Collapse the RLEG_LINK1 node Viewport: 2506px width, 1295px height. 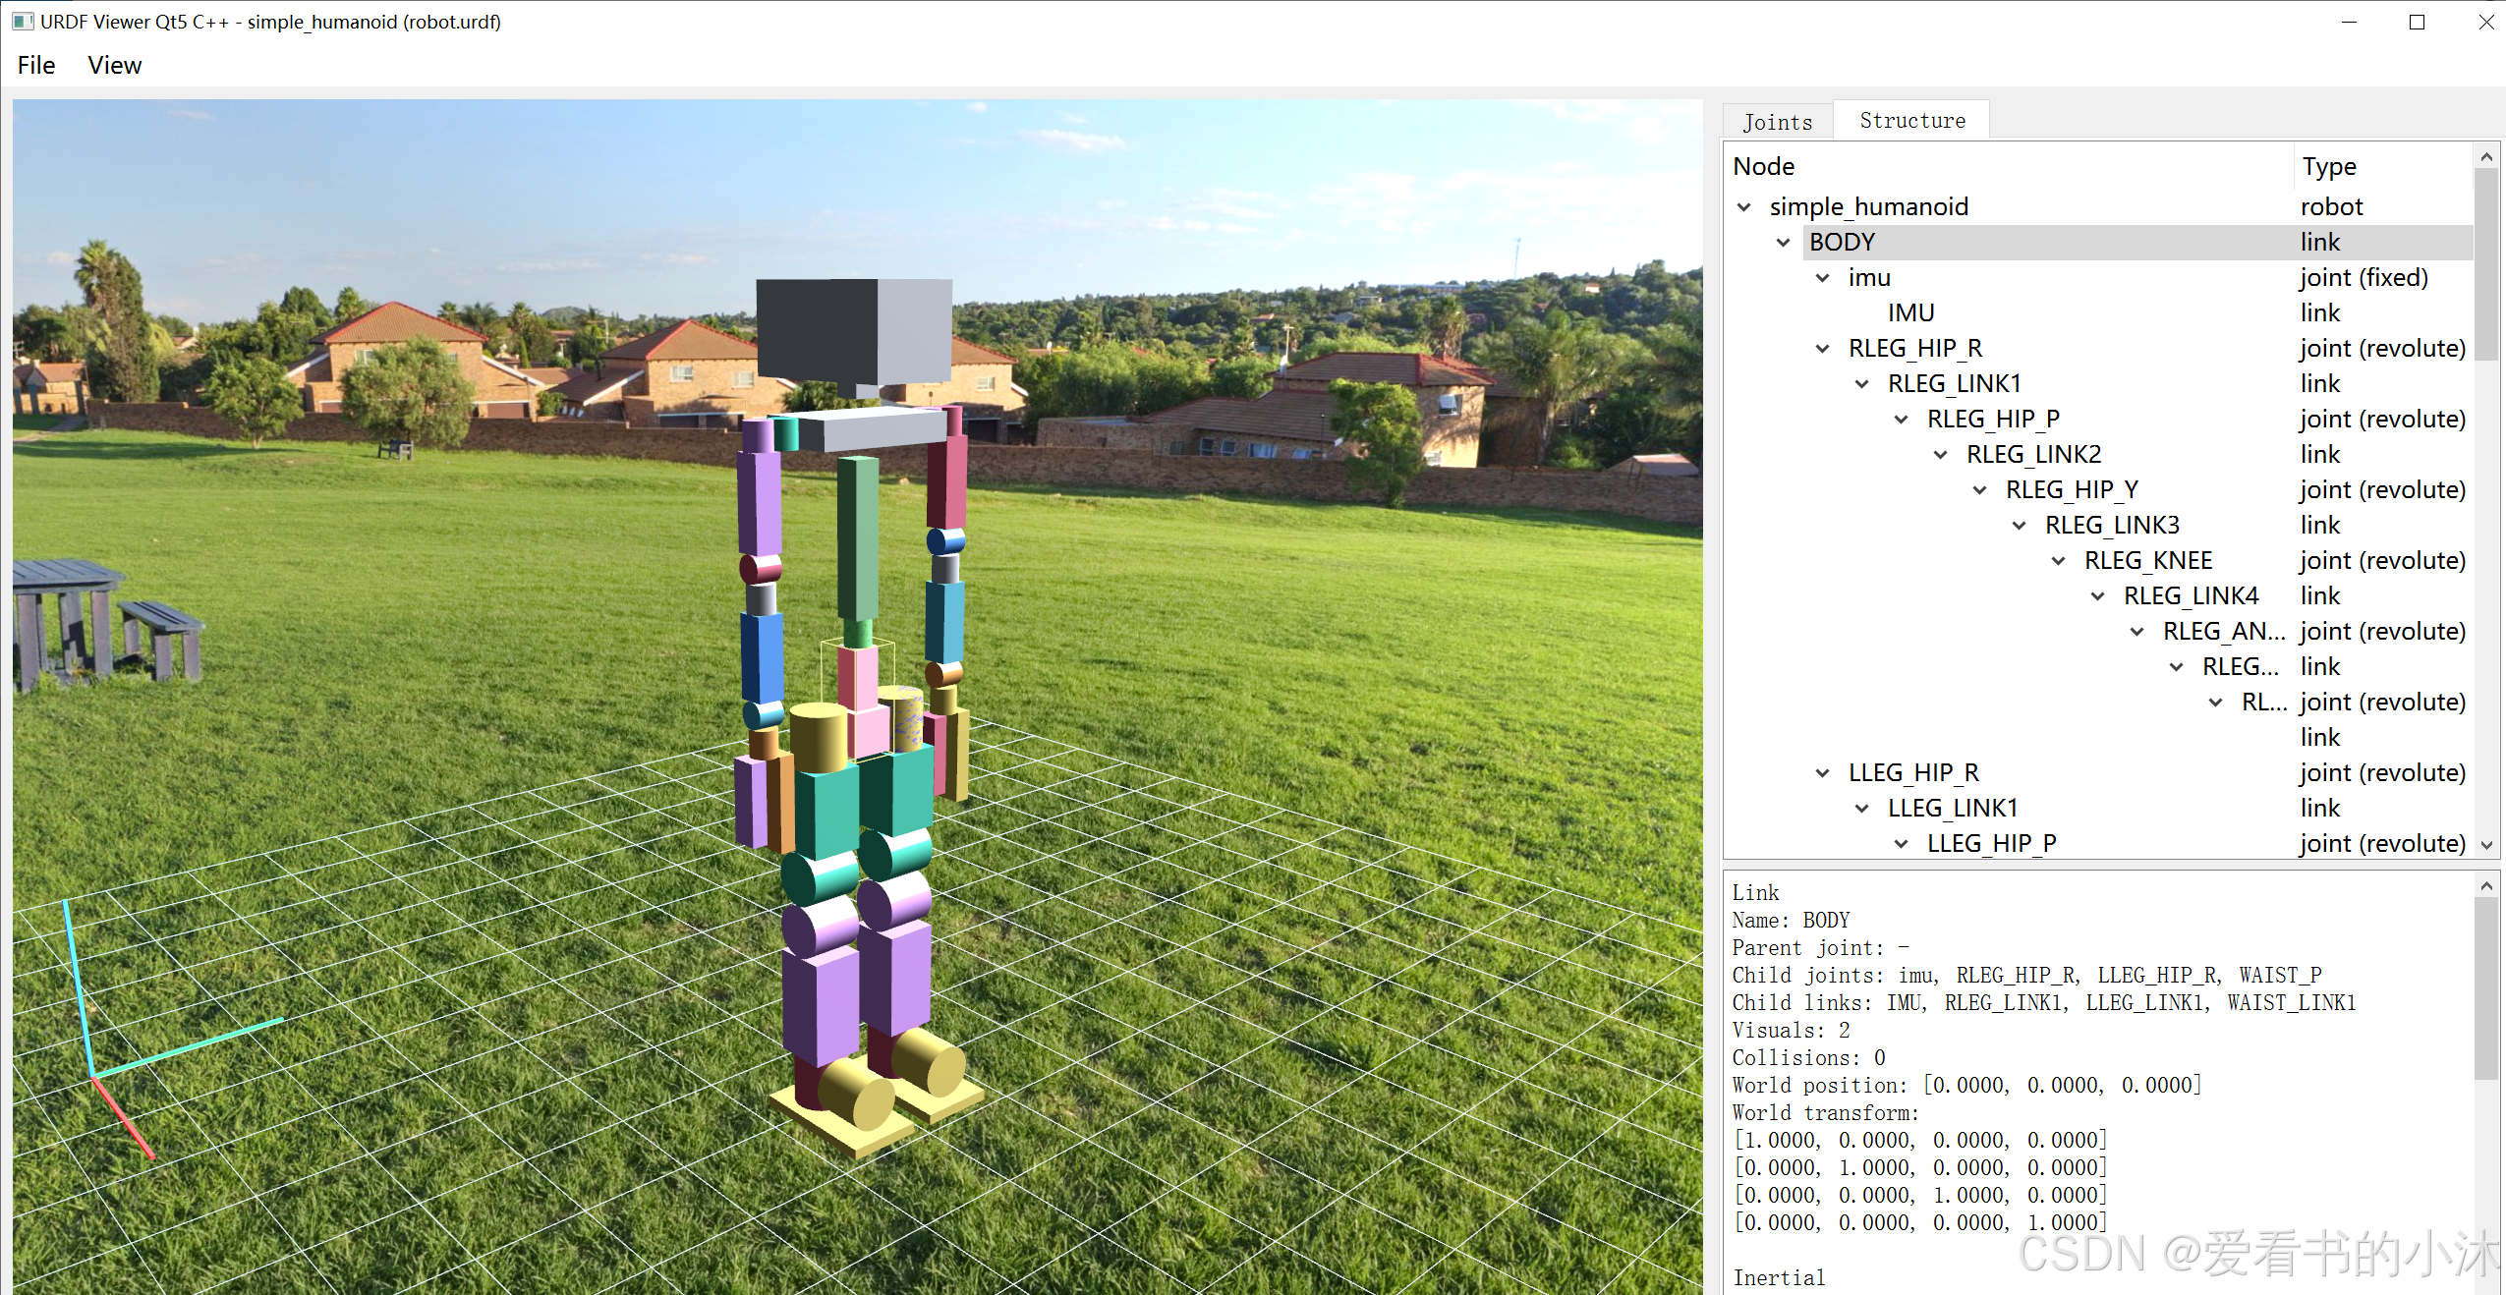pyautogui.click(x=1862, y=384)
